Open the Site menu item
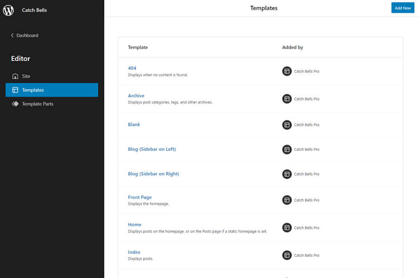Viewport: 419px width, 278px height. click(26, 76)
